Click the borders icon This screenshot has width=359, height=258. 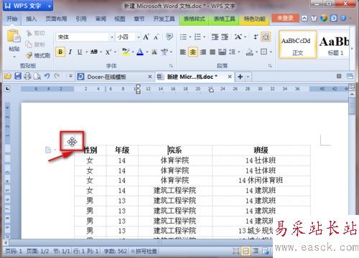[264, 52]
